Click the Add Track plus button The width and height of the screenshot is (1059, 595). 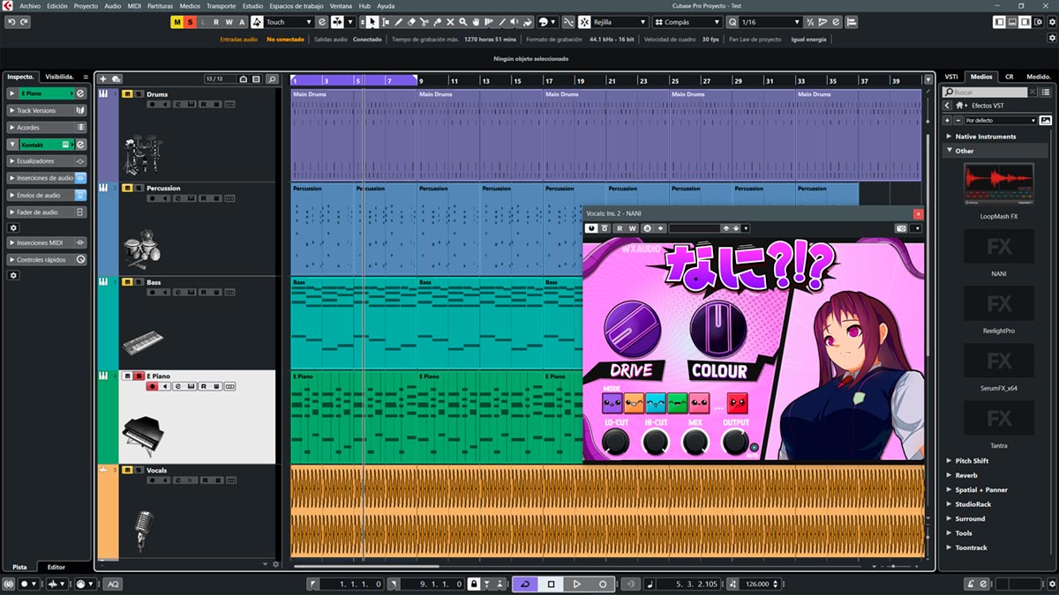tap(103, 79)
